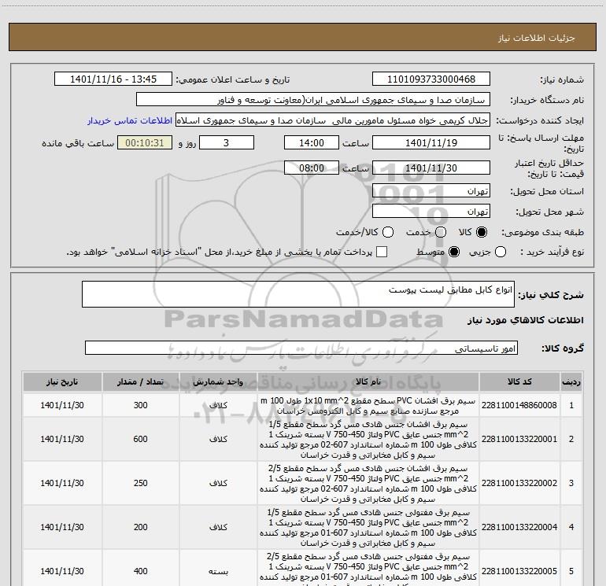Click the response deadline hour 14:00
606x586 pixels.
point(312,142)
